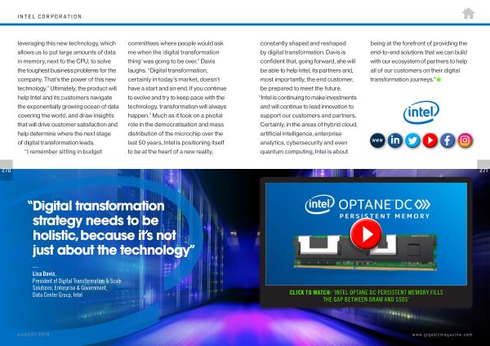Click 'PERSISTENT MEMORY' text in video
The image size is (490, 346).
(x=385, y=216)
